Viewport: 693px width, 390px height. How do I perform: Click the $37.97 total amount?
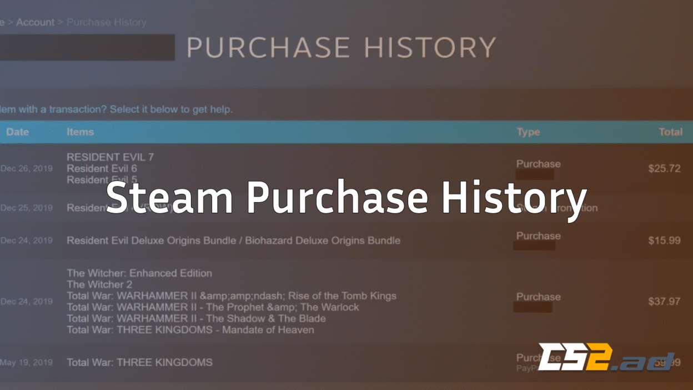click(x=664, y=302)
